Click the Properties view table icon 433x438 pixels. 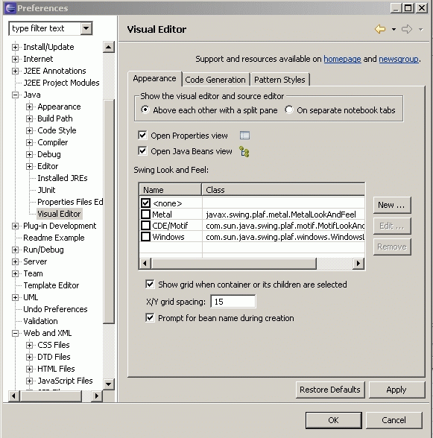tap(244, 136)
